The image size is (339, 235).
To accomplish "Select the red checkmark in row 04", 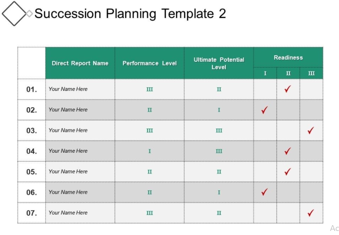I will (x=288, y=151).
